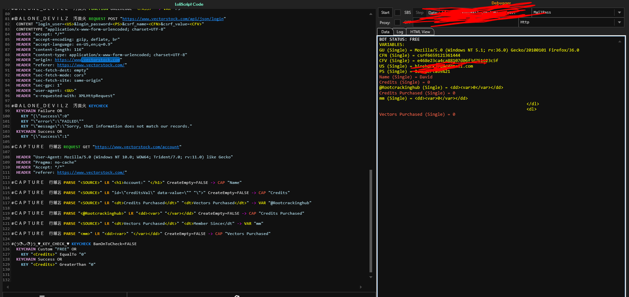Viewport: 629px width, 297px height.
Task: Click the VARIABLES: heading in Data output
Action: [x=392, y=45]
